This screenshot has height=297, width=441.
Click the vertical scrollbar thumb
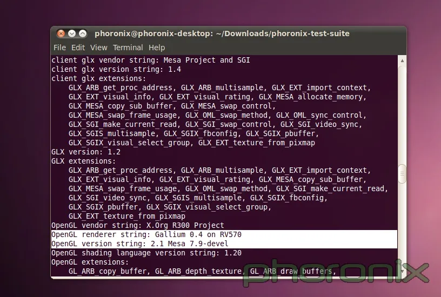tap(402, 174)
